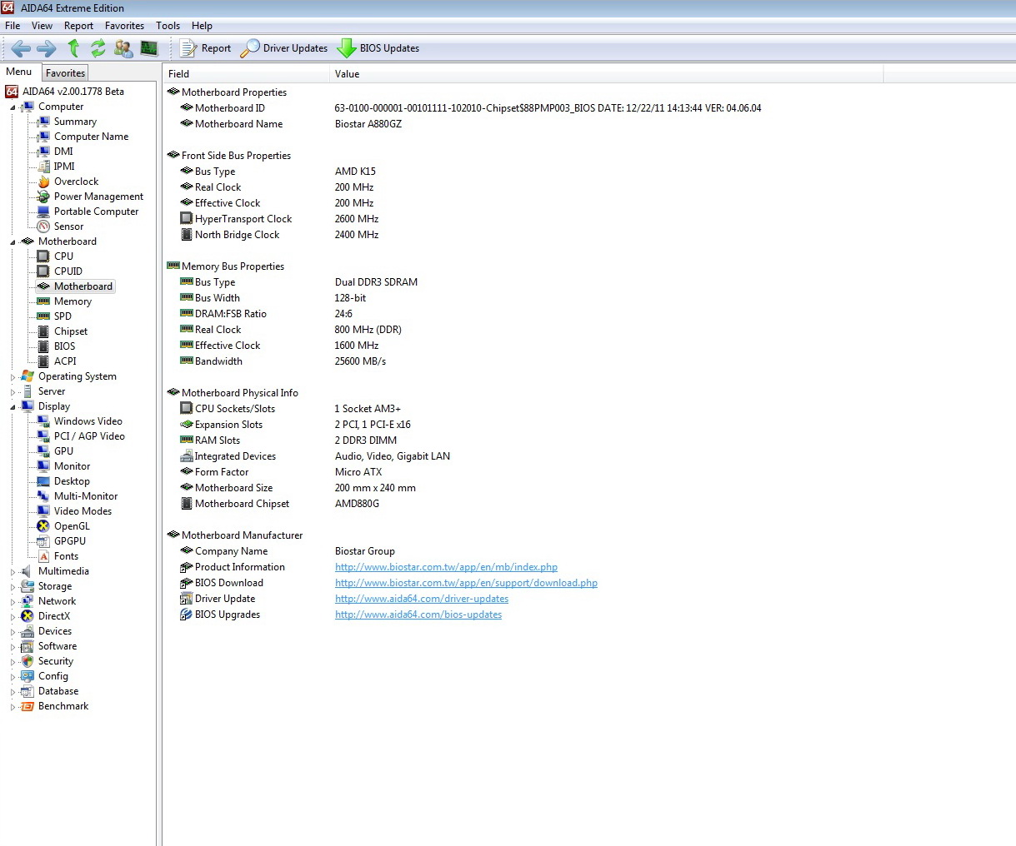Select ACPI tree item
This screenshot has height=846, width=1016.
65,361
